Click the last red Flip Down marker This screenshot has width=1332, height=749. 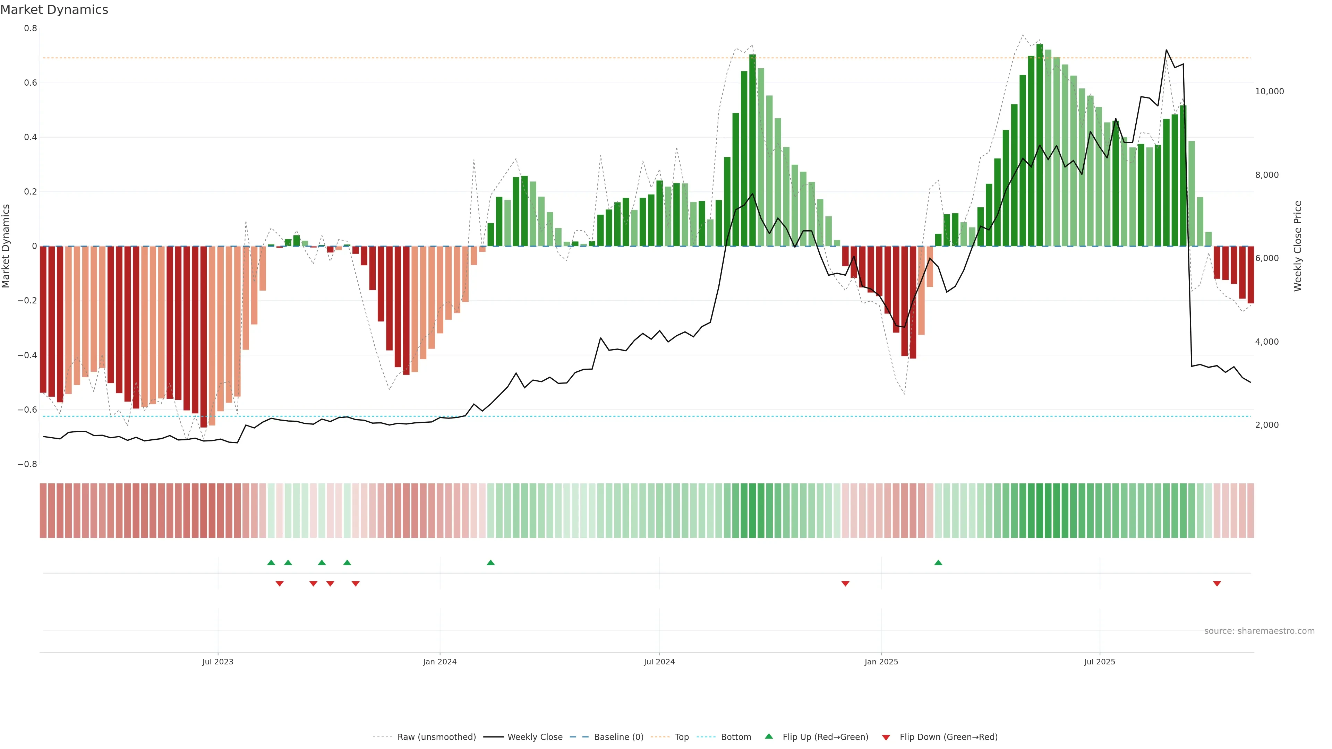[1217, 584]
